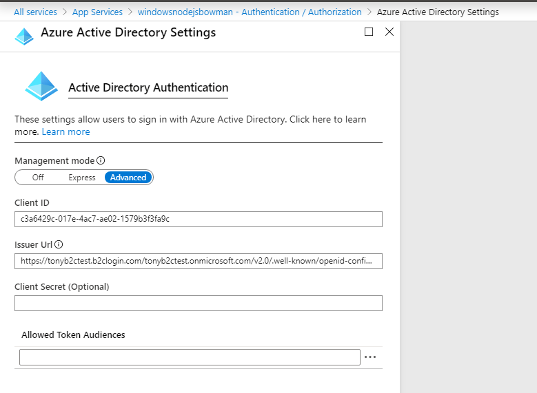Open windowsnodejsbowman Authentication / Authorization breadcrumb
Image resolution: width=537 pixels, height=393 pixels.
(x=250, y=12)
